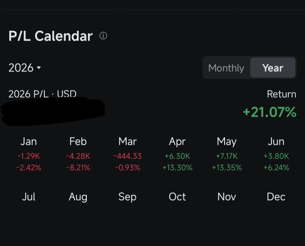Viewport: 305px width, 246px height.
Task: Select the Nov month label
Action: [x=227, y=197]
